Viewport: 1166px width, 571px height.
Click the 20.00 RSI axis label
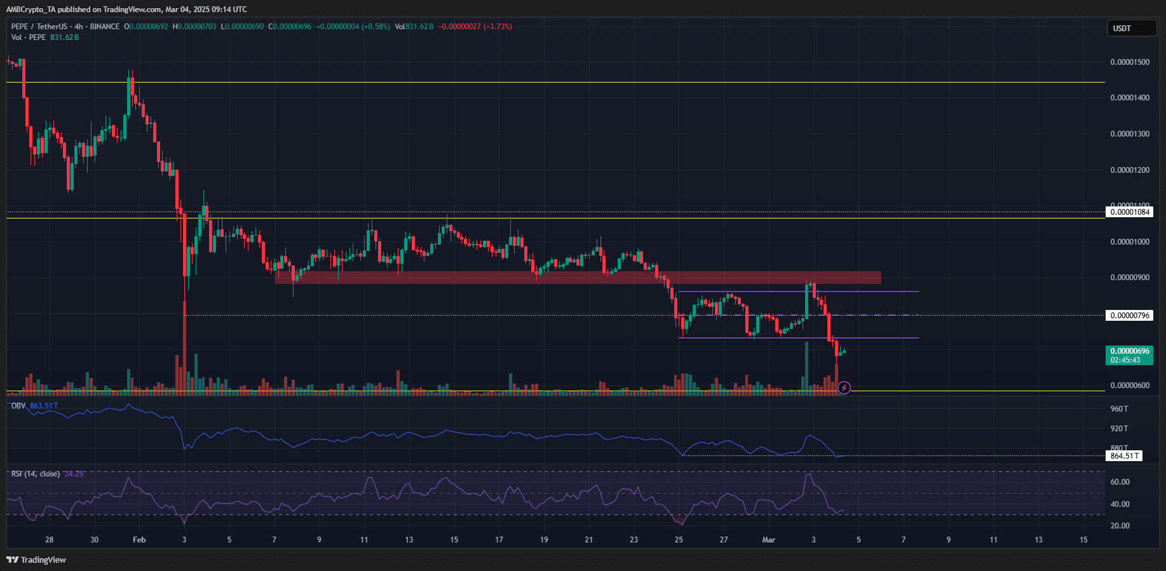(x=1120, y=526)
